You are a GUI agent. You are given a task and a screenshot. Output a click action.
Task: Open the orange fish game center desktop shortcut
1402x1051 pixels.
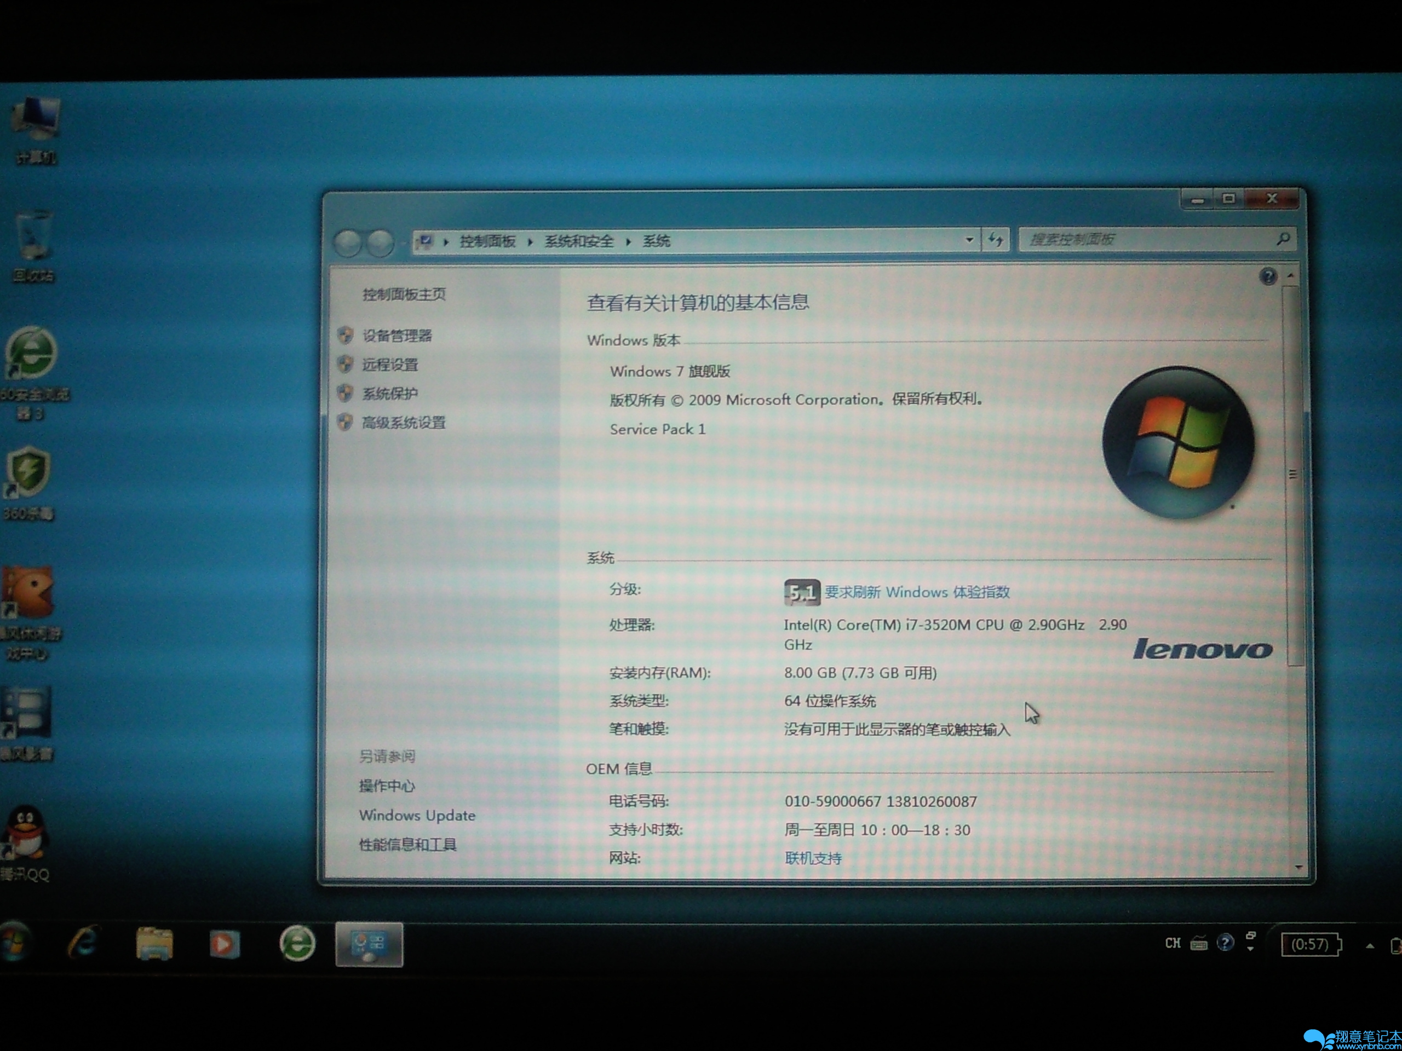28,612
